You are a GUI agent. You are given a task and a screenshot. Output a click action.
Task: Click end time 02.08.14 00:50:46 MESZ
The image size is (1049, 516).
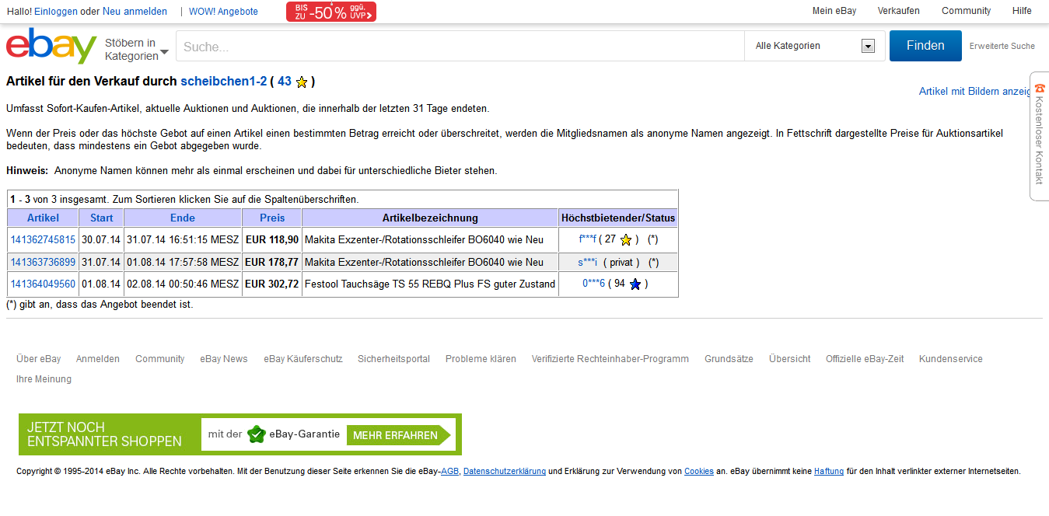(x=183, y=284)
